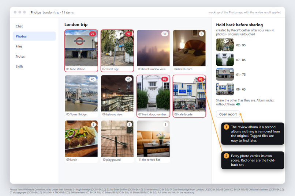Click score badge 5 on lunch photo

click(x=93, y=124)
